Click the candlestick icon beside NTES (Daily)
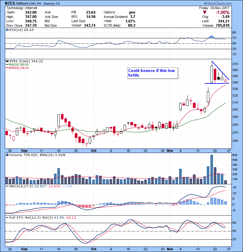 [7, 61]
